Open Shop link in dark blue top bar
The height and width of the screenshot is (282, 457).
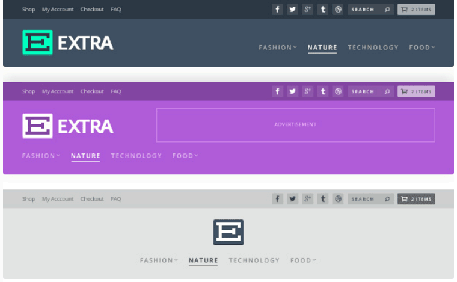click(29, 10)
